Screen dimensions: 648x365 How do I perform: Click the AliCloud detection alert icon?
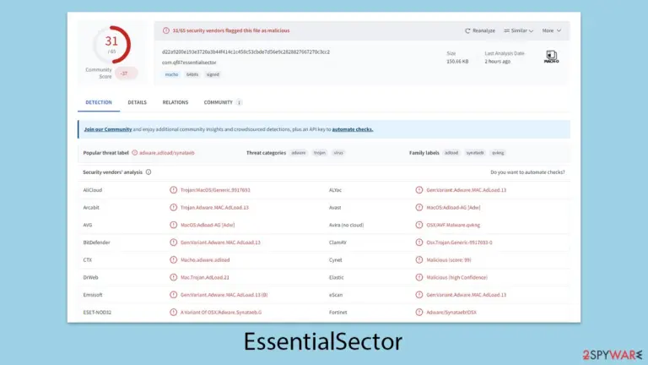click(x=173, y=190)
